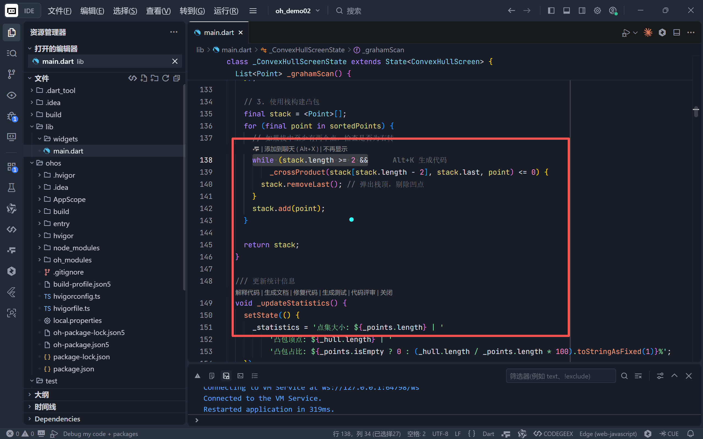Click the editor vertical scrollbar thumb
Image resolution: width=703 pixels, height=439 pixels.
696,112
